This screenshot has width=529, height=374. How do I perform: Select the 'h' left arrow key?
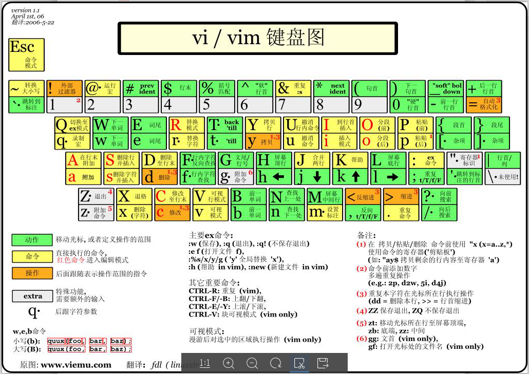pos(274,177)
